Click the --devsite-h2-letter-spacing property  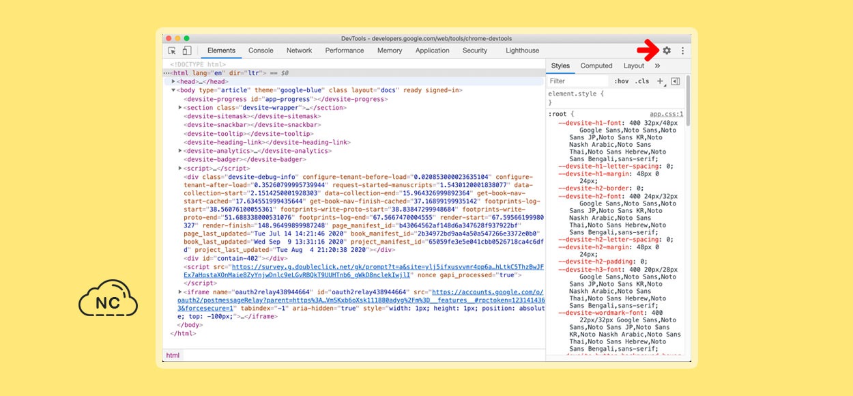(610, 240)
